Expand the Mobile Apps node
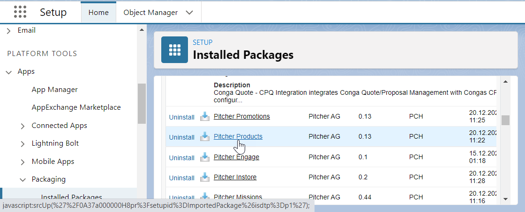The image size is (525, 212). (23, 162)
